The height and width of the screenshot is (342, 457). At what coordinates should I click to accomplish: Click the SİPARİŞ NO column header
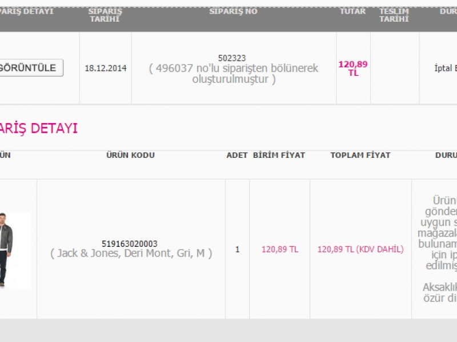coord(233,11)
